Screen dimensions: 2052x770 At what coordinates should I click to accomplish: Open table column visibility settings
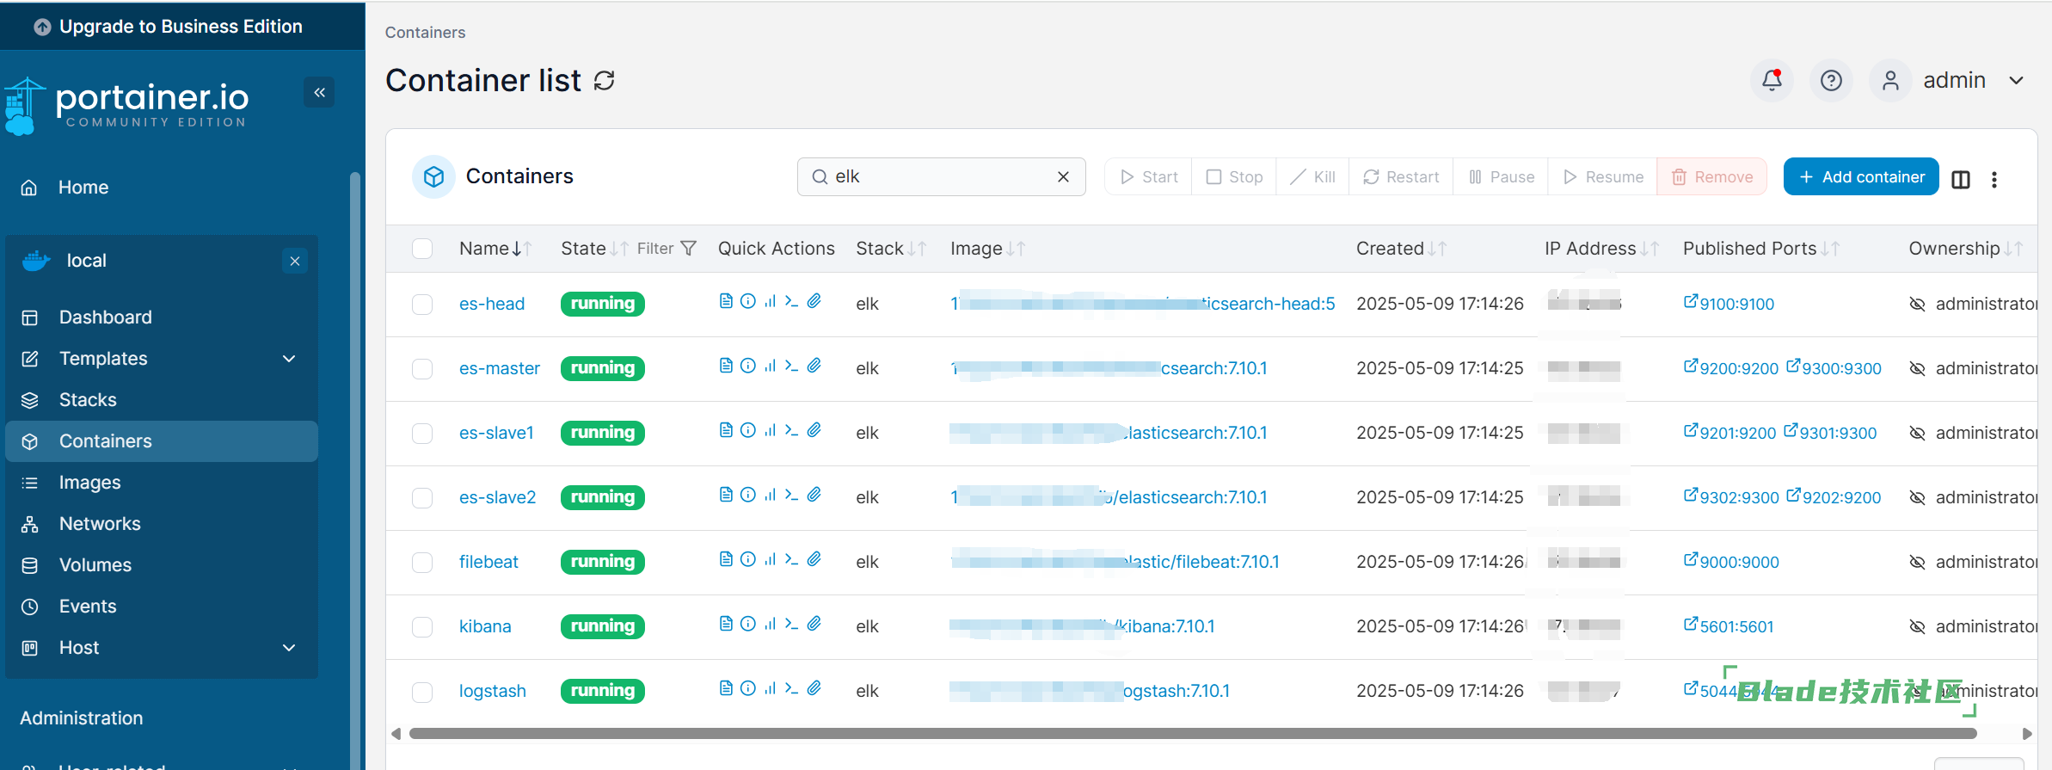(1961, 179)
